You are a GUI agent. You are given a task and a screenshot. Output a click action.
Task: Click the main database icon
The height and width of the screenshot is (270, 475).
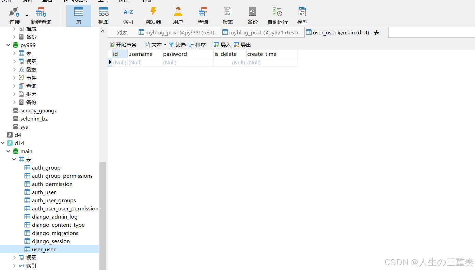pyautogui.click(x=16, y=151)
